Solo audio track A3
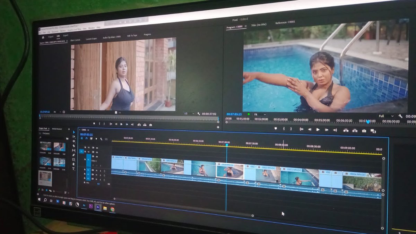The width and height of the screenshot is (416, 234). coord(100,180)
